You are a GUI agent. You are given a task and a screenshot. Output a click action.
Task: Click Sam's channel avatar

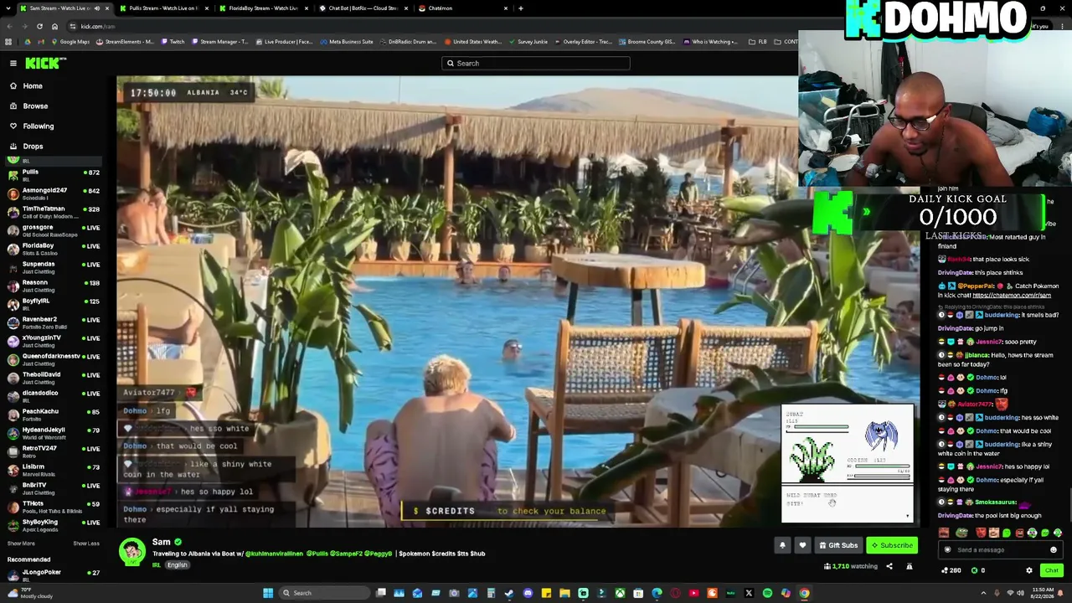click(131, 551)
